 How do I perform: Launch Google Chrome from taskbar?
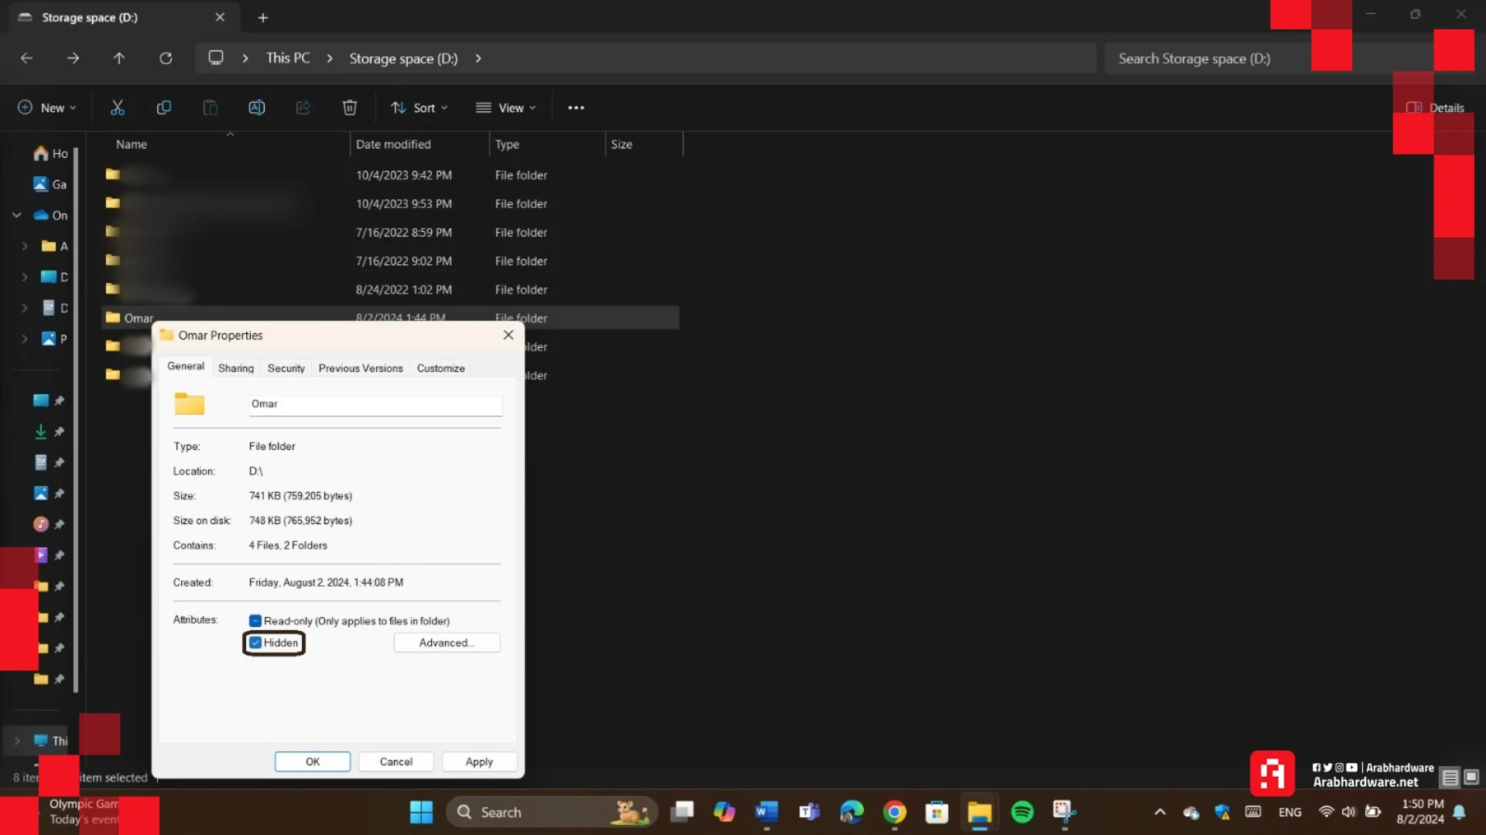tap(895, 812)
